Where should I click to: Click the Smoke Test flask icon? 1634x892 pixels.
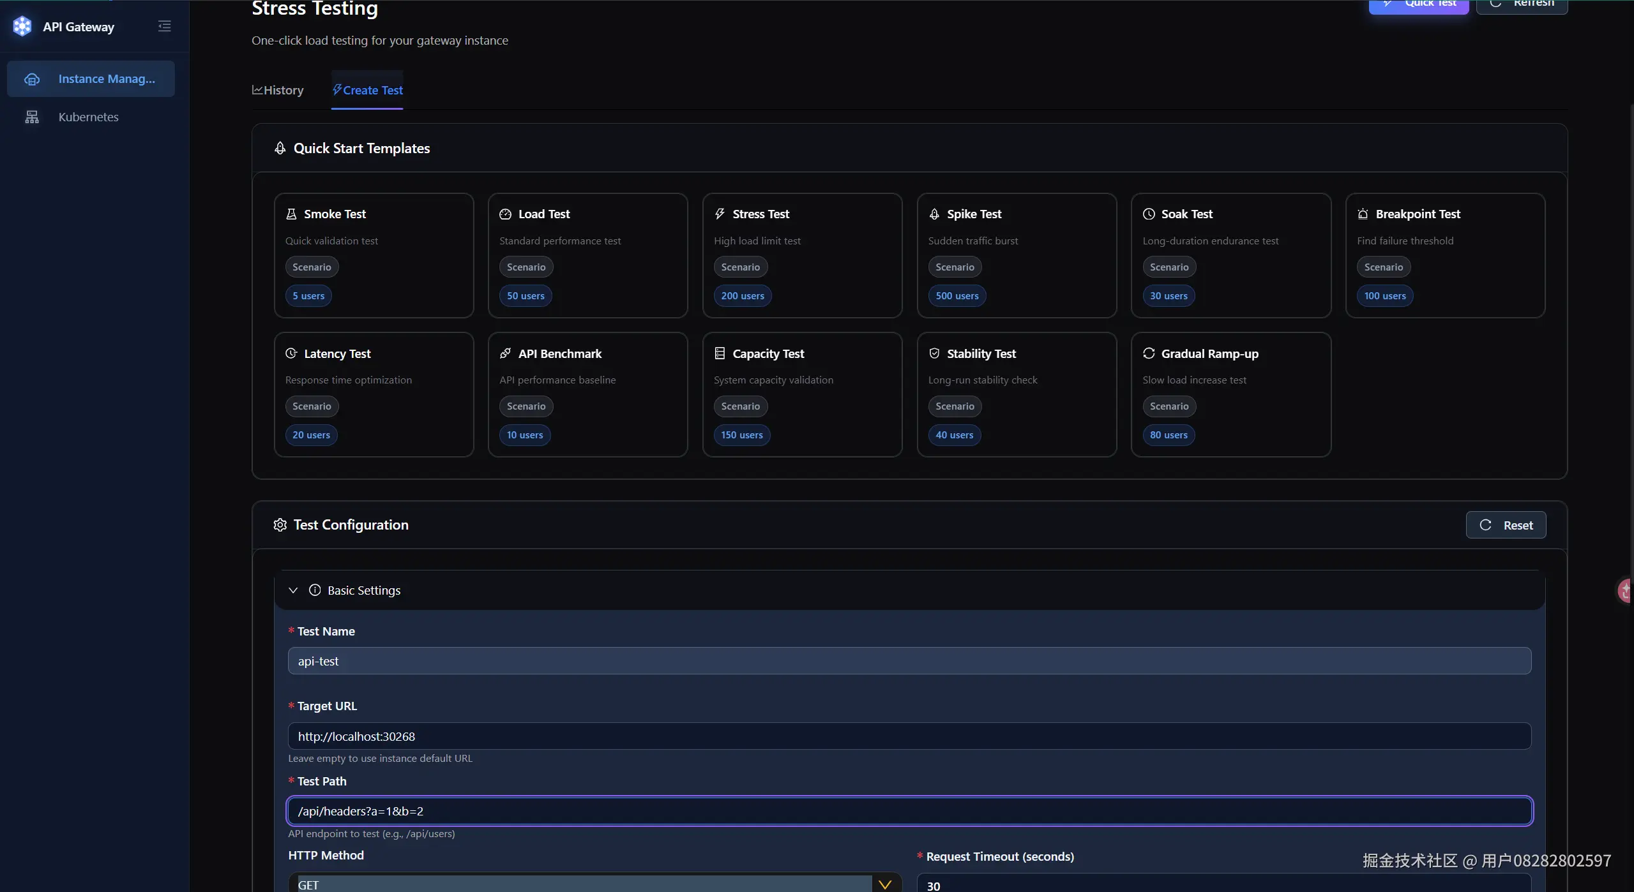tap(291, 214)
